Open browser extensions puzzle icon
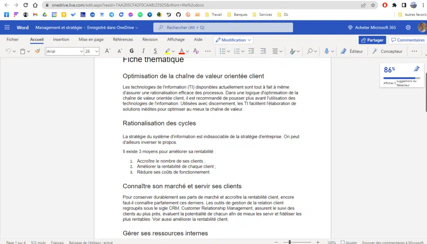Viewport: 427px width, 244px height. point(394,5)
